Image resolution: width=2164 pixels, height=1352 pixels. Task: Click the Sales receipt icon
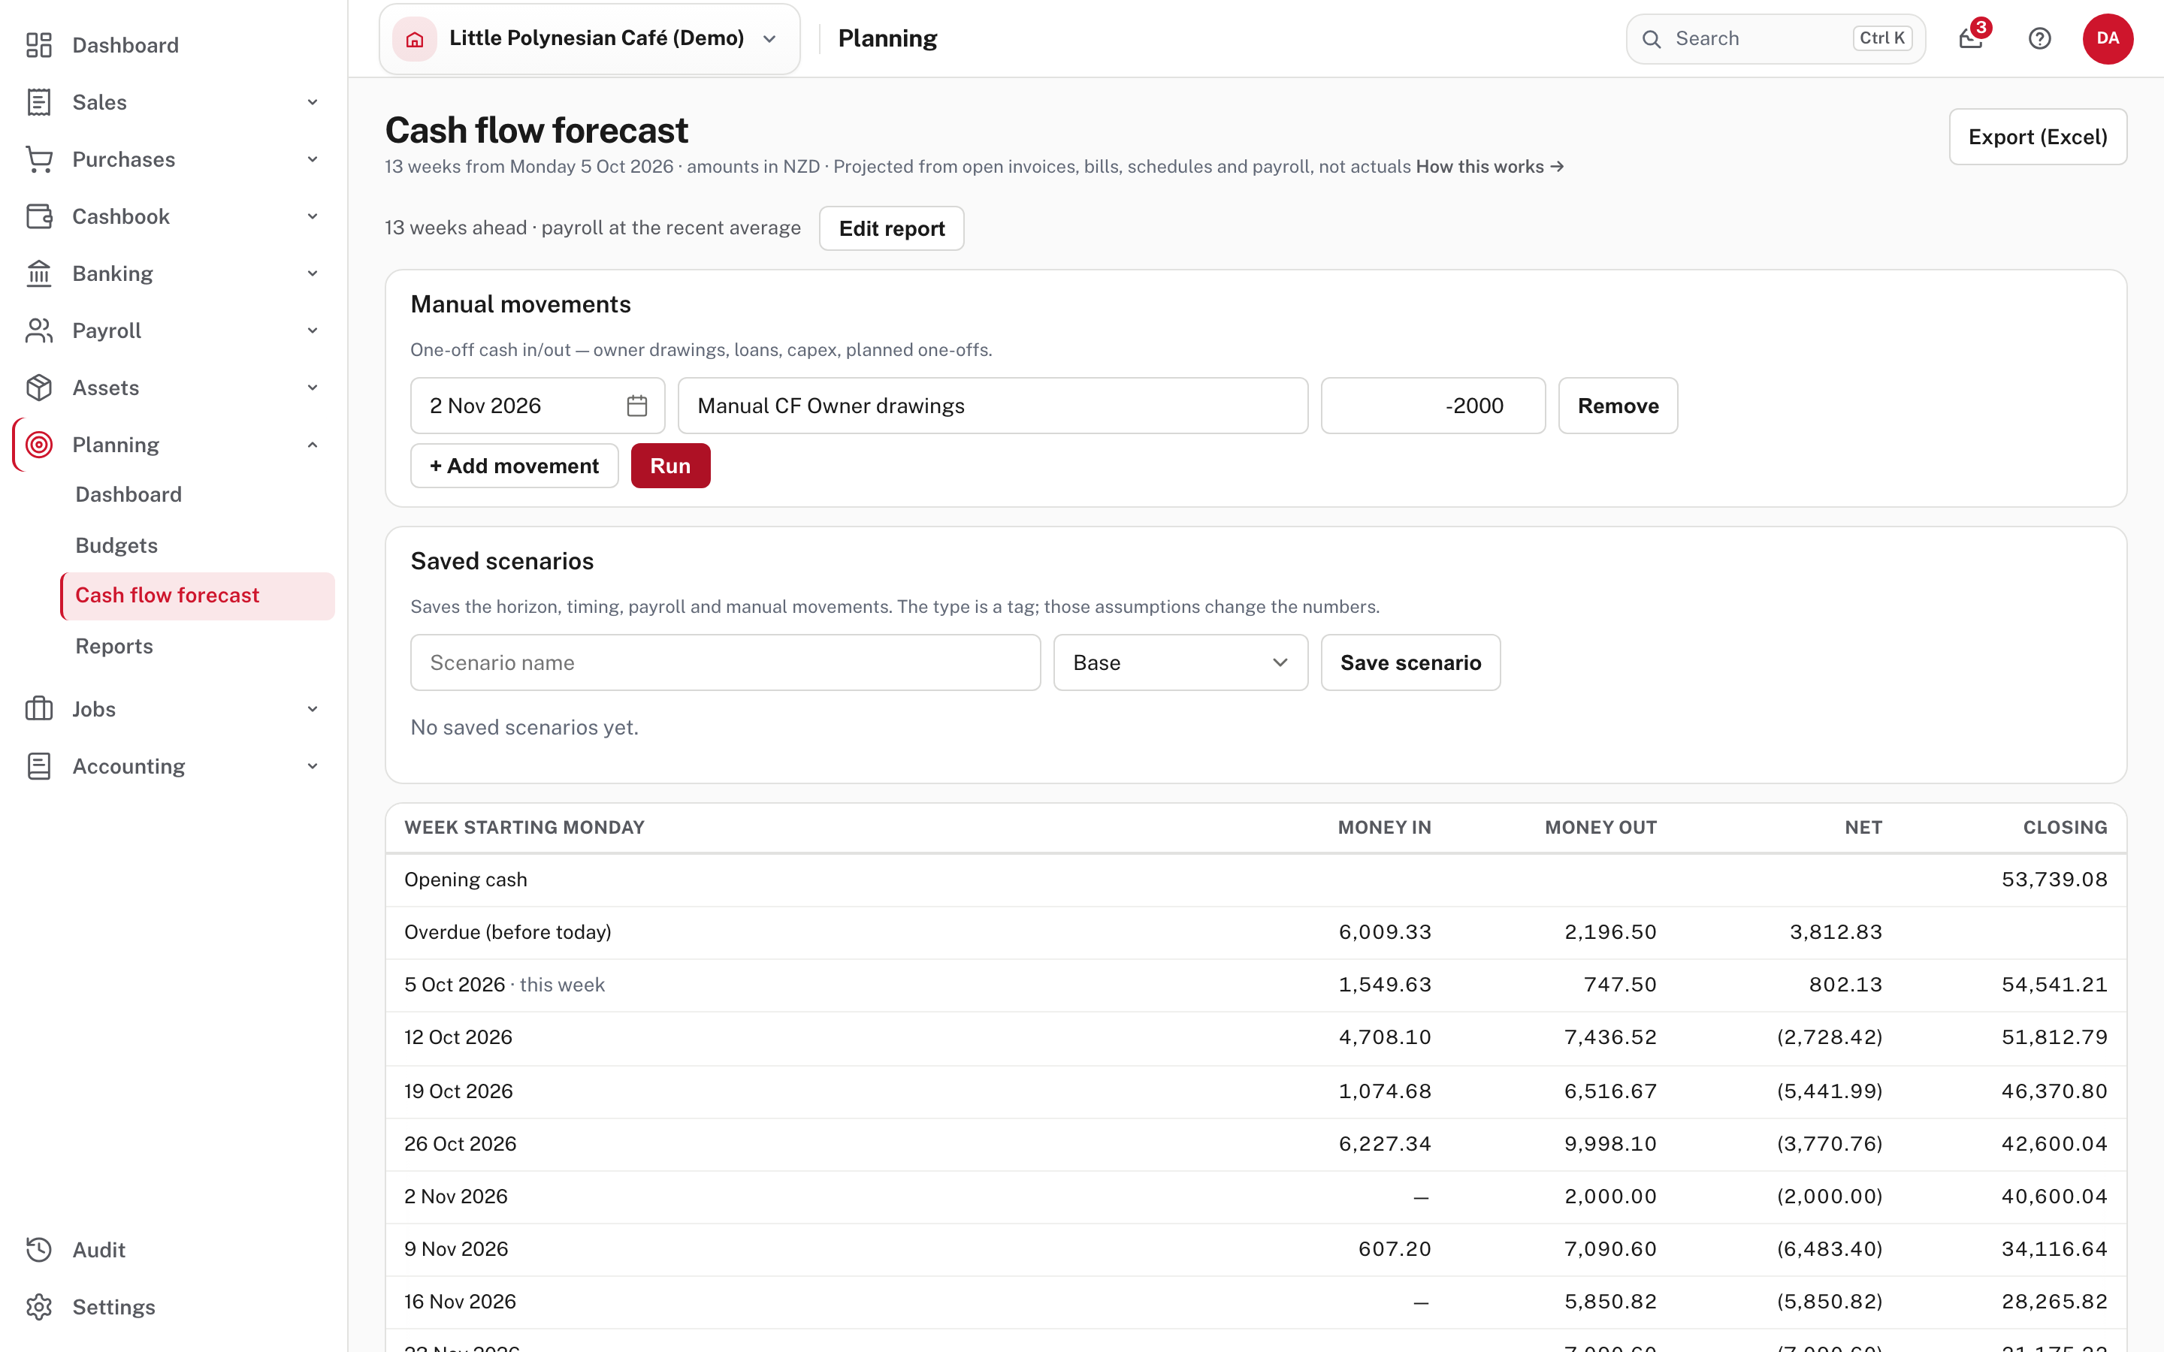pyautogui.click(x=38, y=102)
